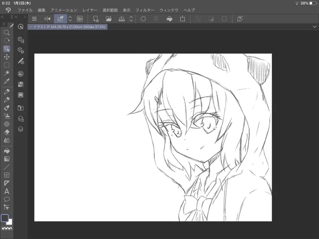
Task: Select the rectangular Selection marquee tool
Action: click(7, 65)
